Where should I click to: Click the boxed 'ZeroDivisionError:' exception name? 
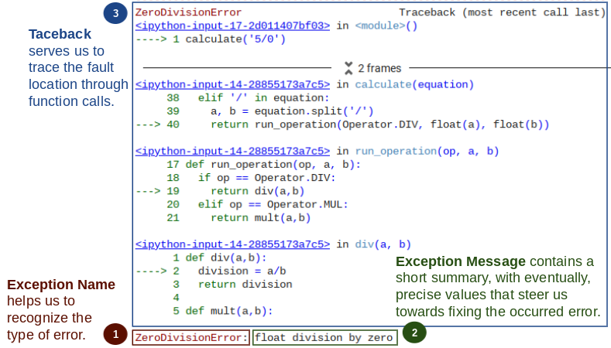tap(191, 337)
